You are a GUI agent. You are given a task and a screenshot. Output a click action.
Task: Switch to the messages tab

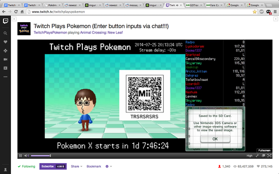pos(133,5)
